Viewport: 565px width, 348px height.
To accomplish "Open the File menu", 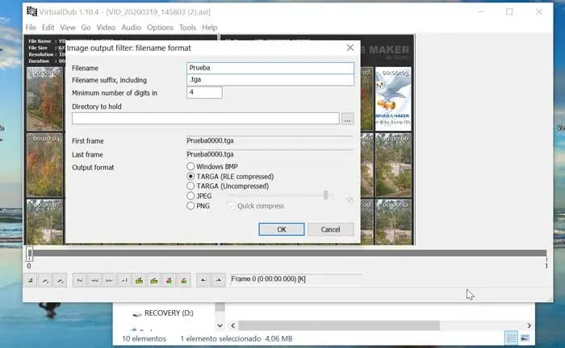I will pyautogui.click(x=31, y=27).
